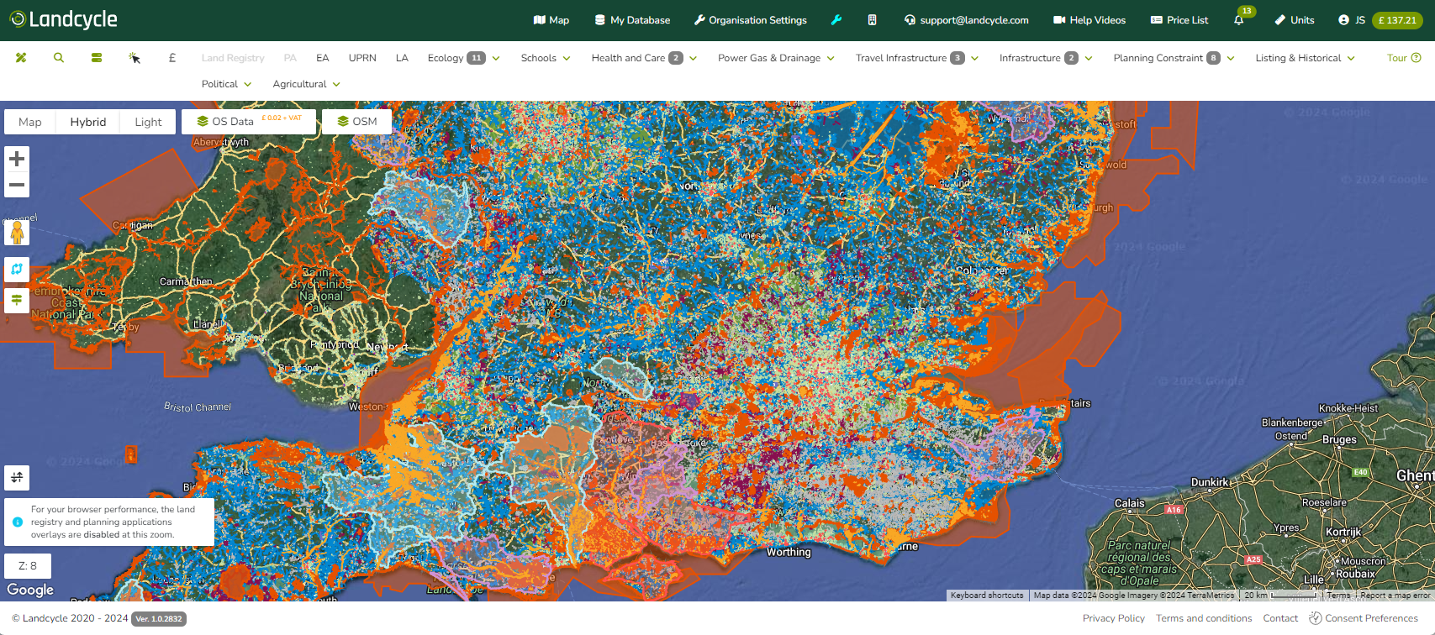Open the notifications bell
The image size is (1435, 635).
coord(1238,20)
